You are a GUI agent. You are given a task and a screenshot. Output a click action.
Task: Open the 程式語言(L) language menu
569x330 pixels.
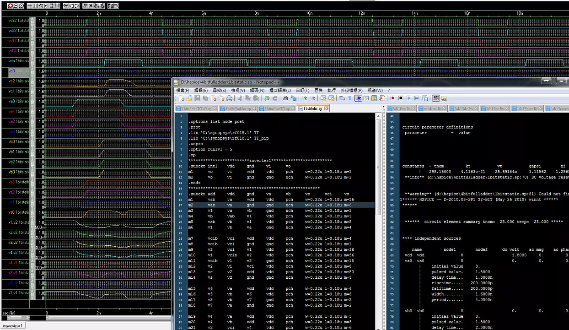click(x=279, y=91)
